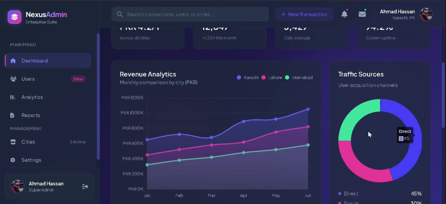Screen dimensions: 446x204
Task: Click Ahmad Hassan avatar in top bar
Action: click(x=426, y=15)
